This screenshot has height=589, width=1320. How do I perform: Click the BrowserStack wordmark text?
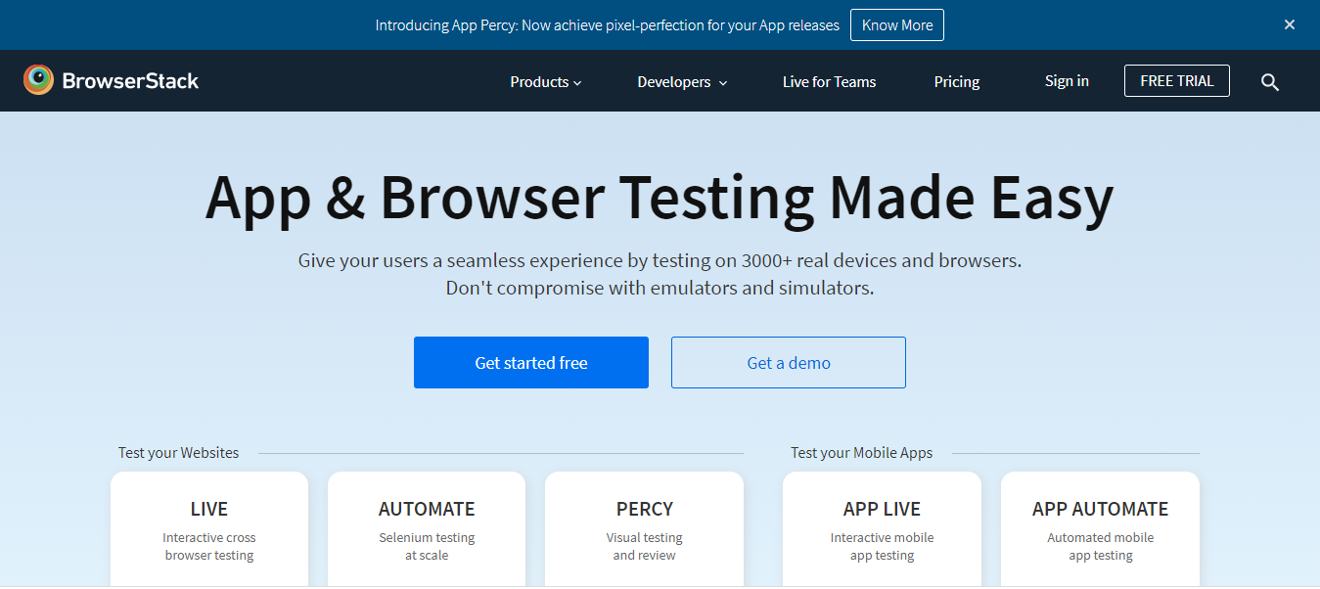130,81
